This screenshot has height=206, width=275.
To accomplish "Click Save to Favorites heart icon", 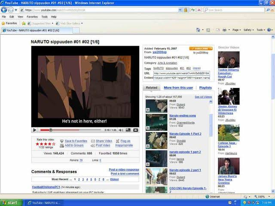I will (61, 141).
